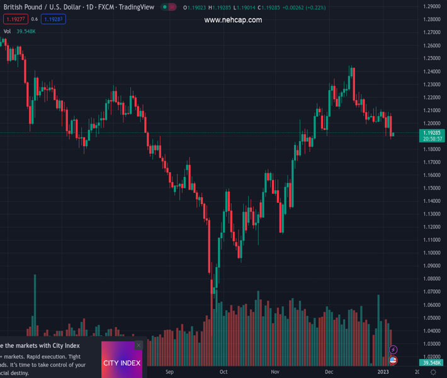The image size is (447, 378).
Task: Click the Oct label on time axis
Action: (x=224, y=372)
